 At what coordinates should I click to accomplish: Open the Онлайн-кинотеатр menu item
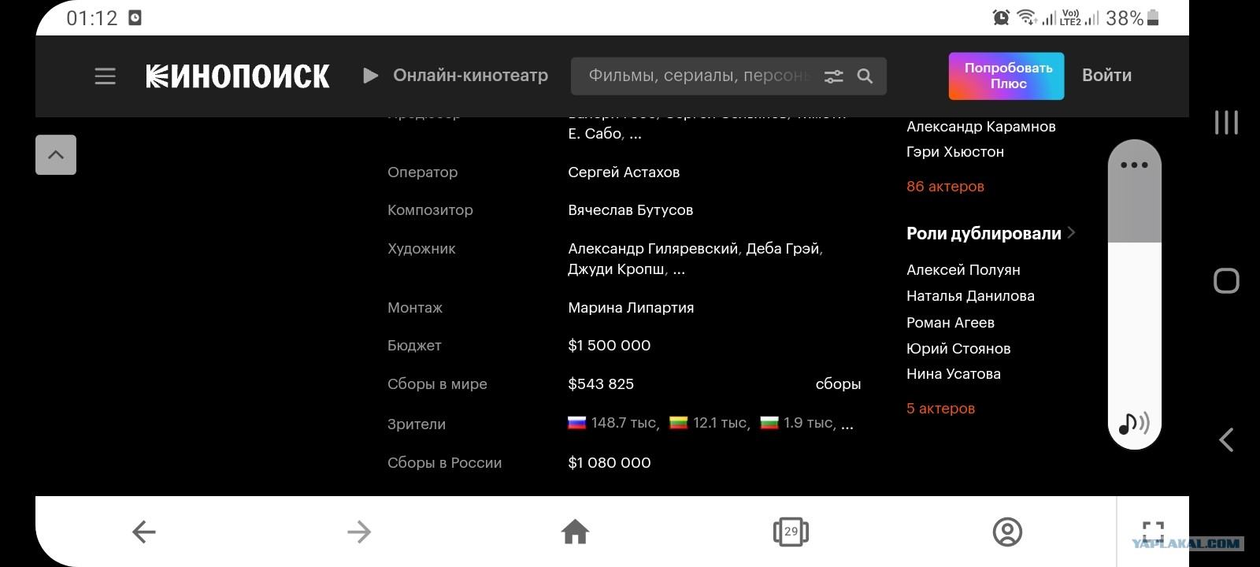pyautogui.click(x=455, y=76)
